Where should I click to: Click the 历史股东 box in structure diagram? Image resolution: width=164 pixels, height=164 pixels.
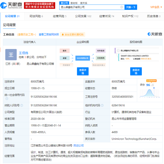click(66, 65)
